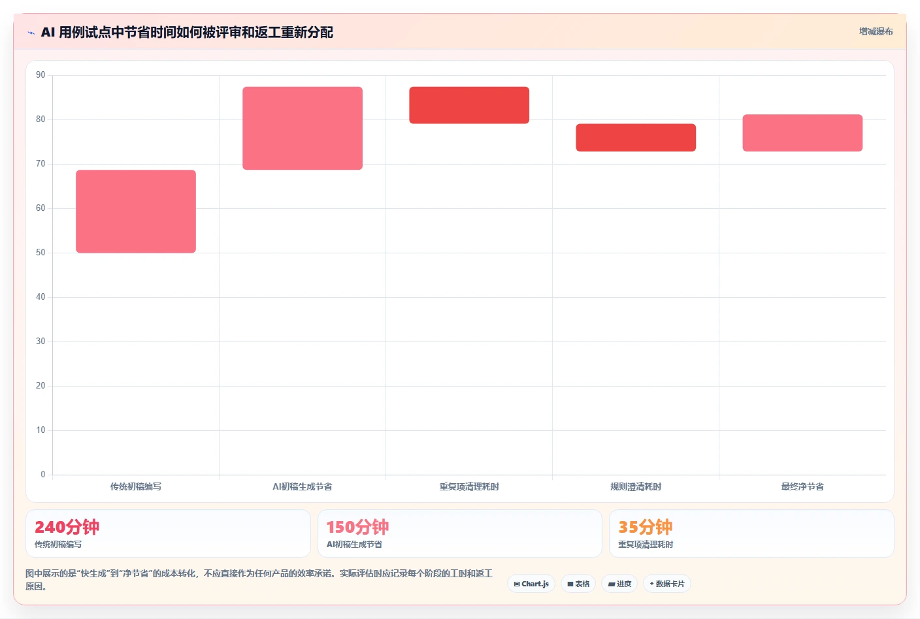Click the x-axis label 规则澄清耗时
The image size is (920, 619).
coord(636,486)
